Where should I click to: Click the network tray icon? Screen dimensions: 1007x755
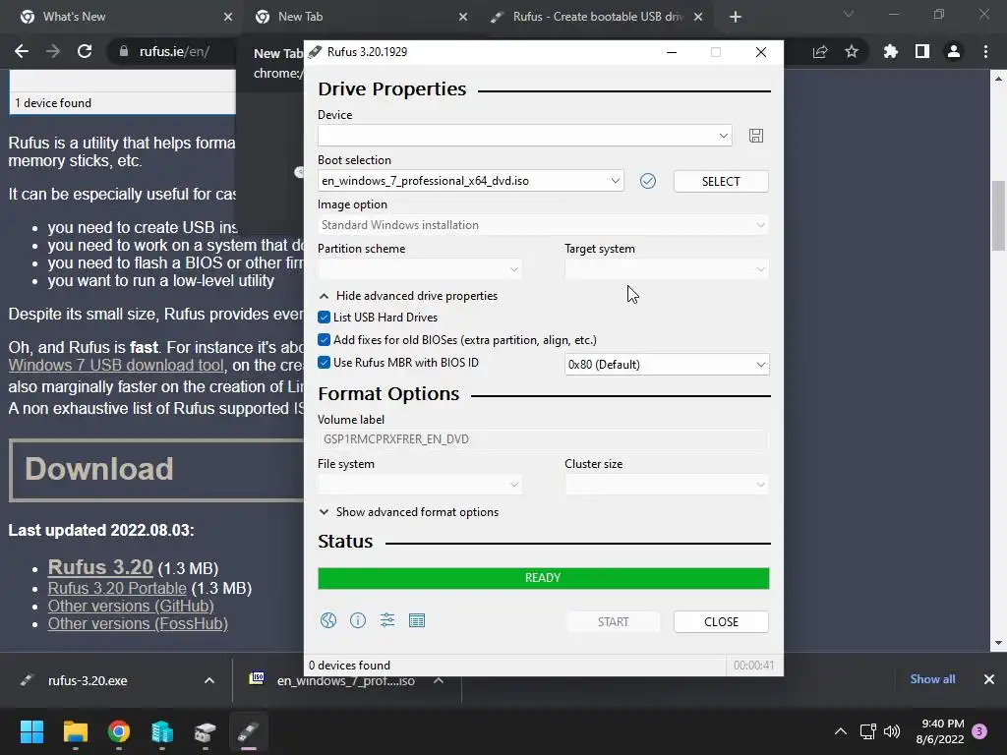pos(867,731)
